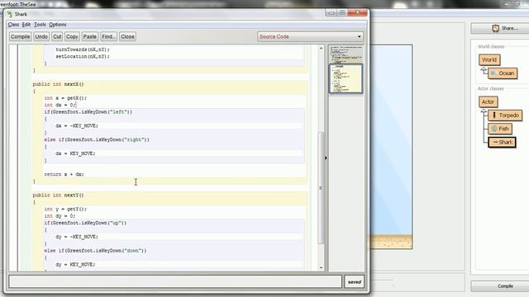The width and height of the screenshot is (529, 297).
Task: Collapse the navigation view using divider arrow
Action: pyautogui.click(x=326, y=158)
